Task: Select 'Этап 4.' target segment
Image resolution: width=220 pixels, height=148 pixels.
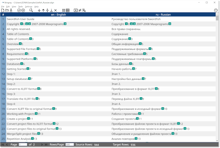Action: point(163,104)
